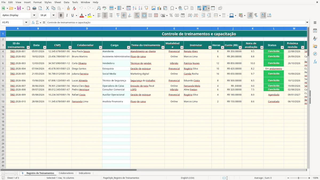This screenshot has width=320, height=180.
Task: Add a comment with the speech bubble icon
Action: click(x=186, y=8)
